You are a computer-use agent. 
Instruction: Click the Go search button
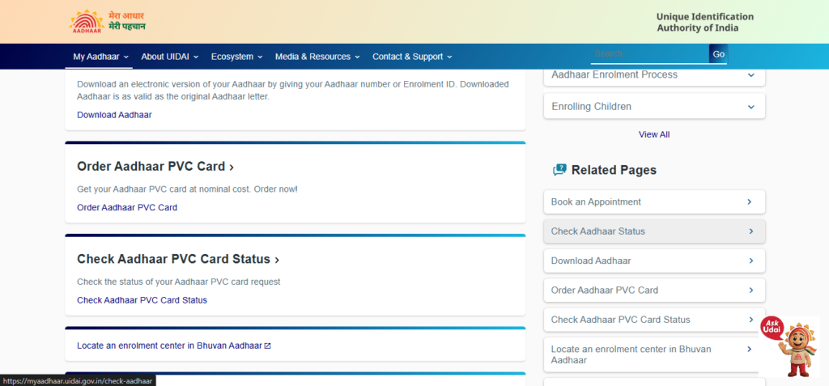[718, 54]
